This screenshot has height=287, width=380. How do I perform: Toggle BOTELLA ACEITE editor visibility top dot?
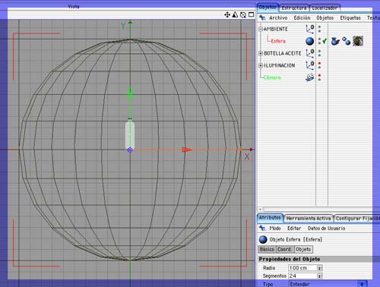tap(319, 51)
